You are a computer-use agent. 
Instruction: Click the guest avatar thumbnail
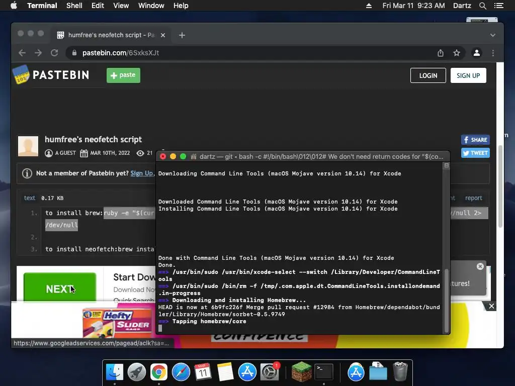28,146
